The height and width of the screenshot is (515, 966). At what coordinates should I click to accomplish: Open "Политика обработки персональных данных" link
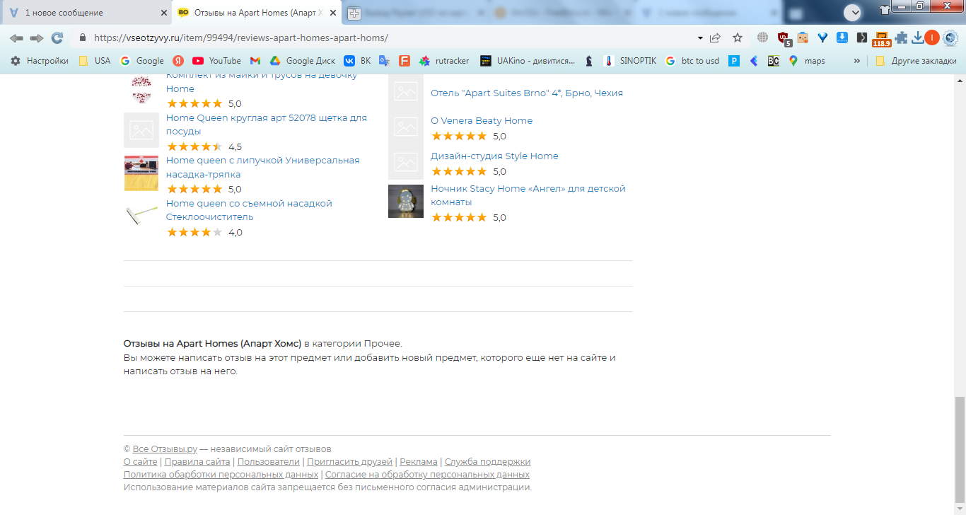pyautogui.click(x=221, y=474)
